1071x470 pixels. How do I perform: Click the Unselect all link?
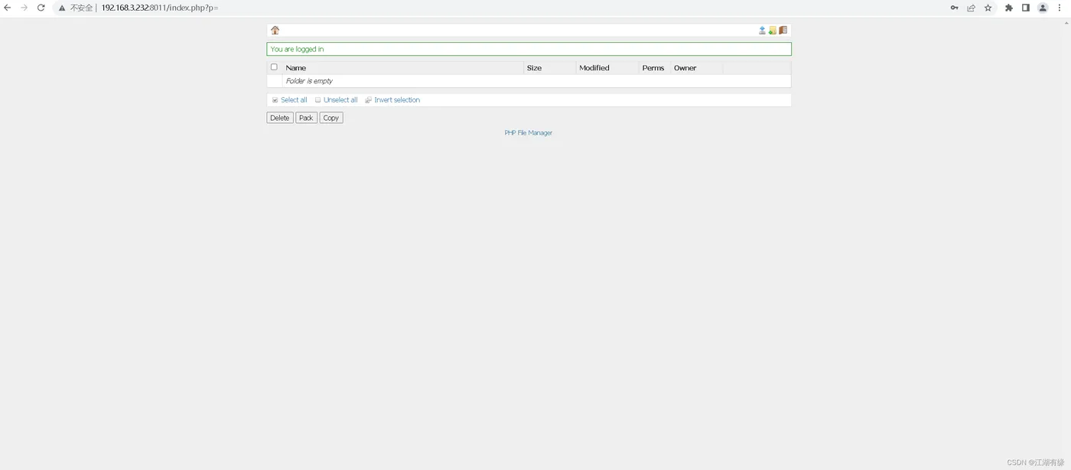coord(340,100)
